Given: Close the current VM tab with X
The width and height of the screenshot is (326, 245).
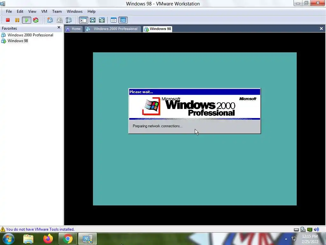Looking at the screenshot, I should (321, 29).
